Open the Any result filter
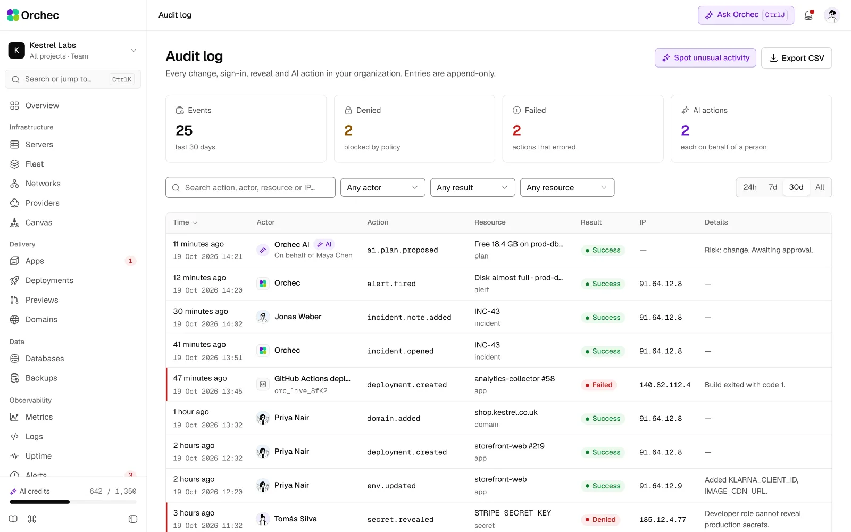This screenshot has height=532, width=851. [x=472, y=187]
